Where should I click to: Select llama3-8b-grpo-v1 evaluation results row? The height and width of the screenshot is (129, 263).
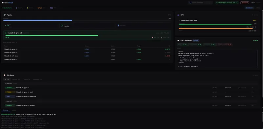click(x=87, y=59)
